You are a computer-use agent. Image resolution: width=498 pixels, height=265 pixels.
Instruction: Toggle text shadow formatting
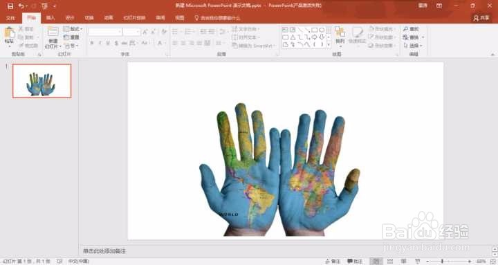pyautogui.click(x=116, y=43)
